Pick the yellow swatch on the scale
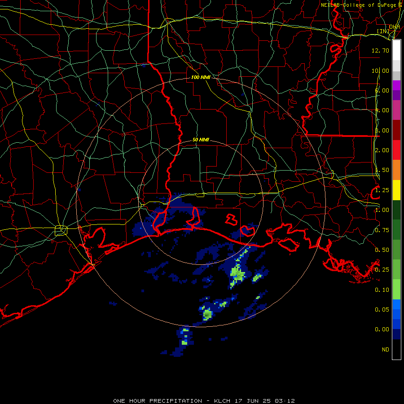 click(396, 190)
